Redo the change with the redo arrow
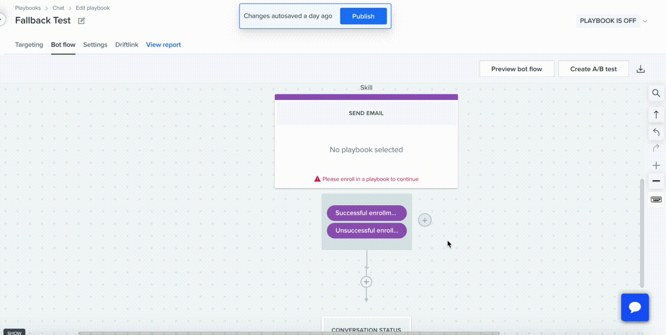This screenshot has width=666, height=335. tap(656, 148)
